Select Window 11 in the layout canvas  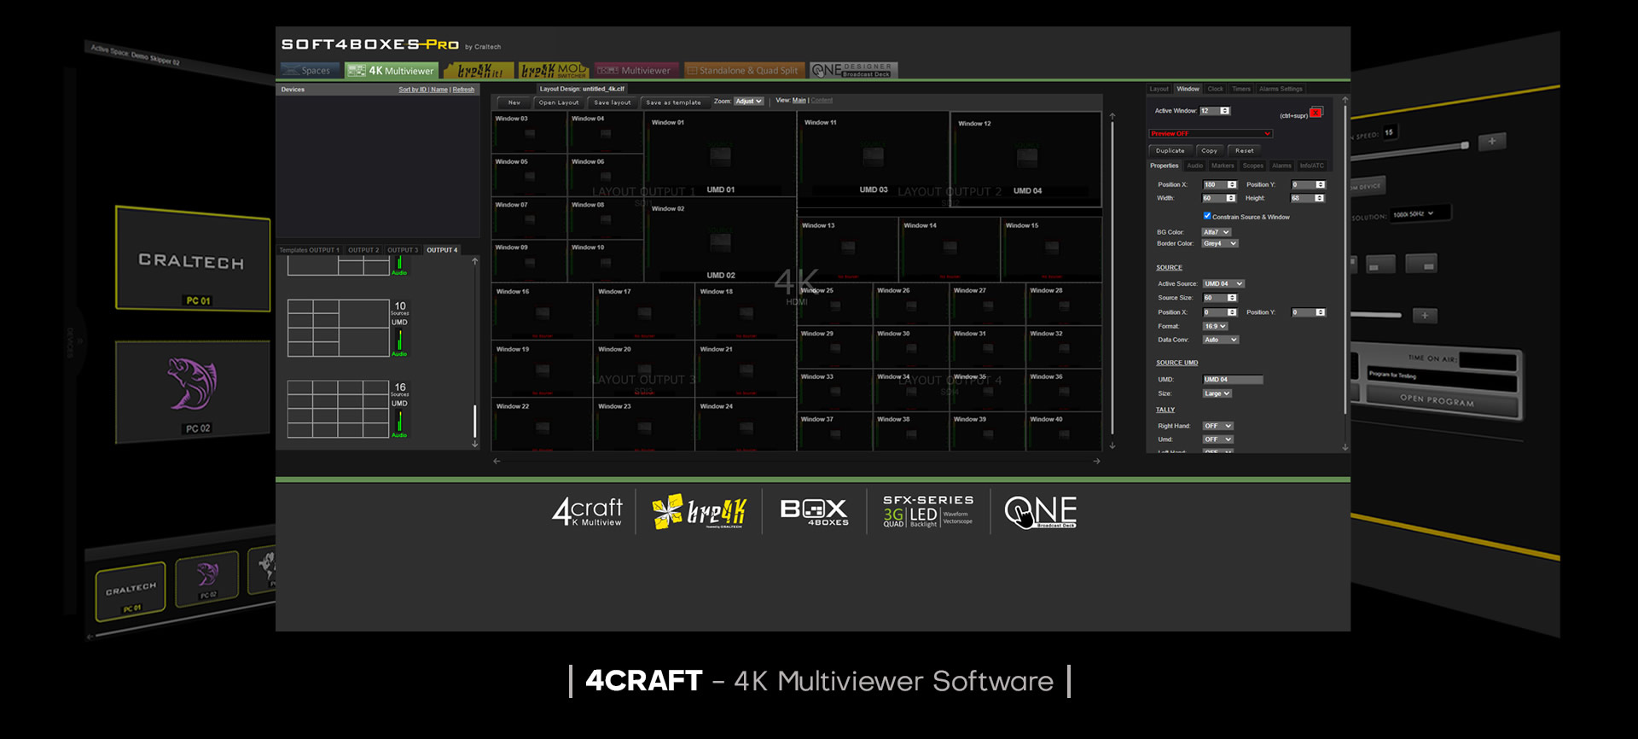click(874, 159)
